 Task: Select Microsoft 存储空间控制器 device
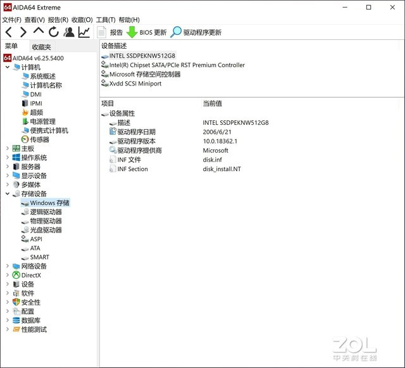(x=141, y=75)
